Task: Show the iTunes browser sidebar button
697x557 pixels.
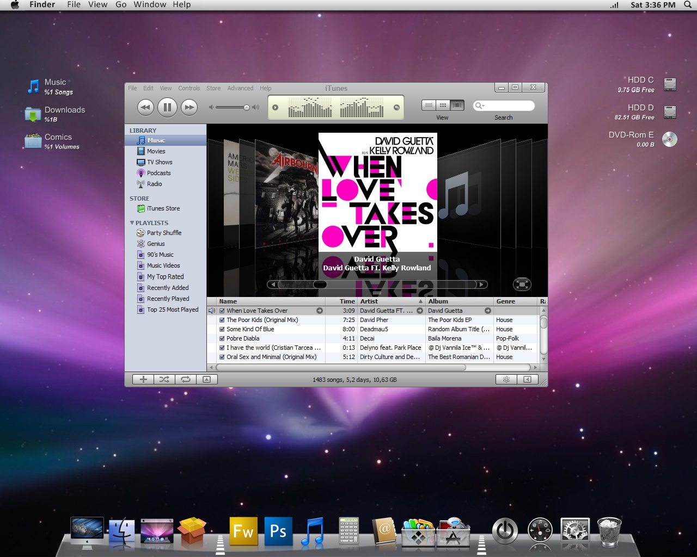Action: click(527, 380)
